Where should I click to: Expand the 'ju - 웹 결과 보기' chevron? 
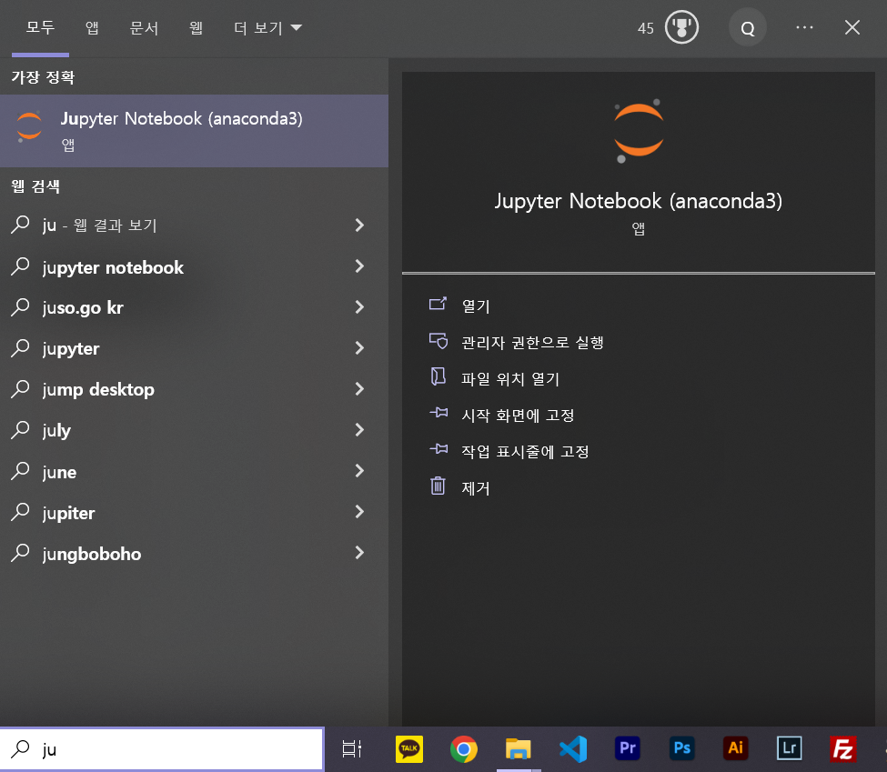point(359,226)
